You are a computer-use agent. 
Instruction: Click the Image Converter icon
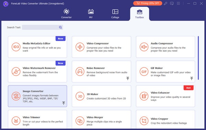(16, 96)
